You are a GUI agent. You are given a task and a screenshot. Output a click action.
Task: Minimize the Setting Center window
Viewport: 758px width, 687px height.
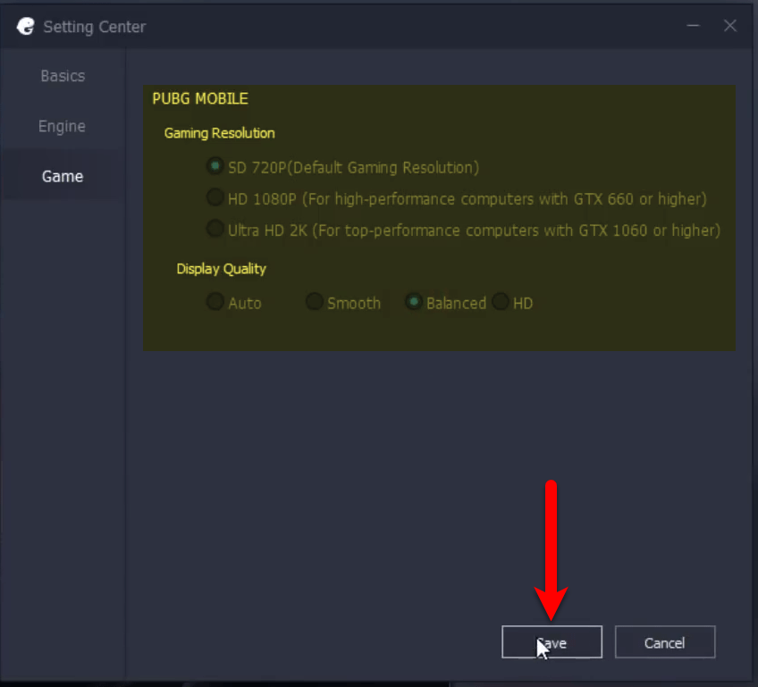point(694,26)
